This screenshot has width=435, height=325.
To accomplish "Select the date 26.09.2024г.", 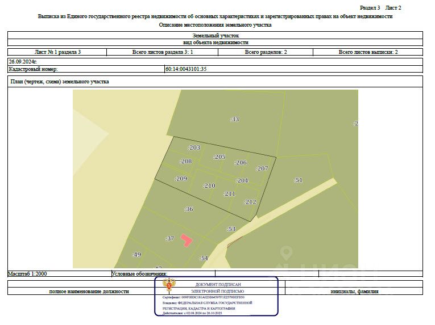I will [x=23, y=61].
